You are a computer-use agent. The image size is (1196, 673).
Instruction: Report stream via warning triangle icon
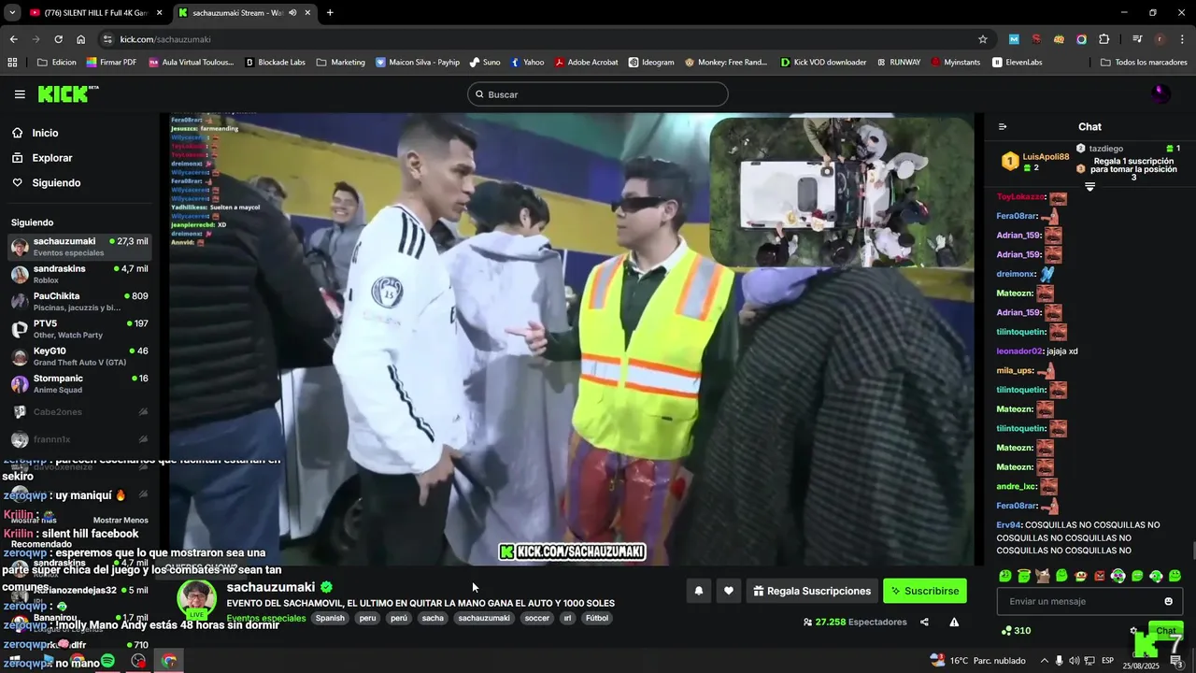pyautogui.click(x=954, y=623)
